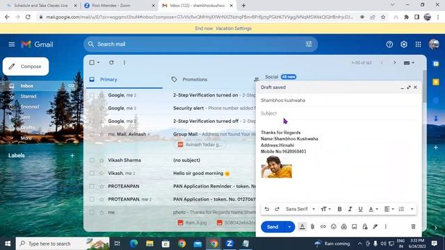445x250 pixels.
Task: Star the PAN Application Reminder email
Action: 102,186
